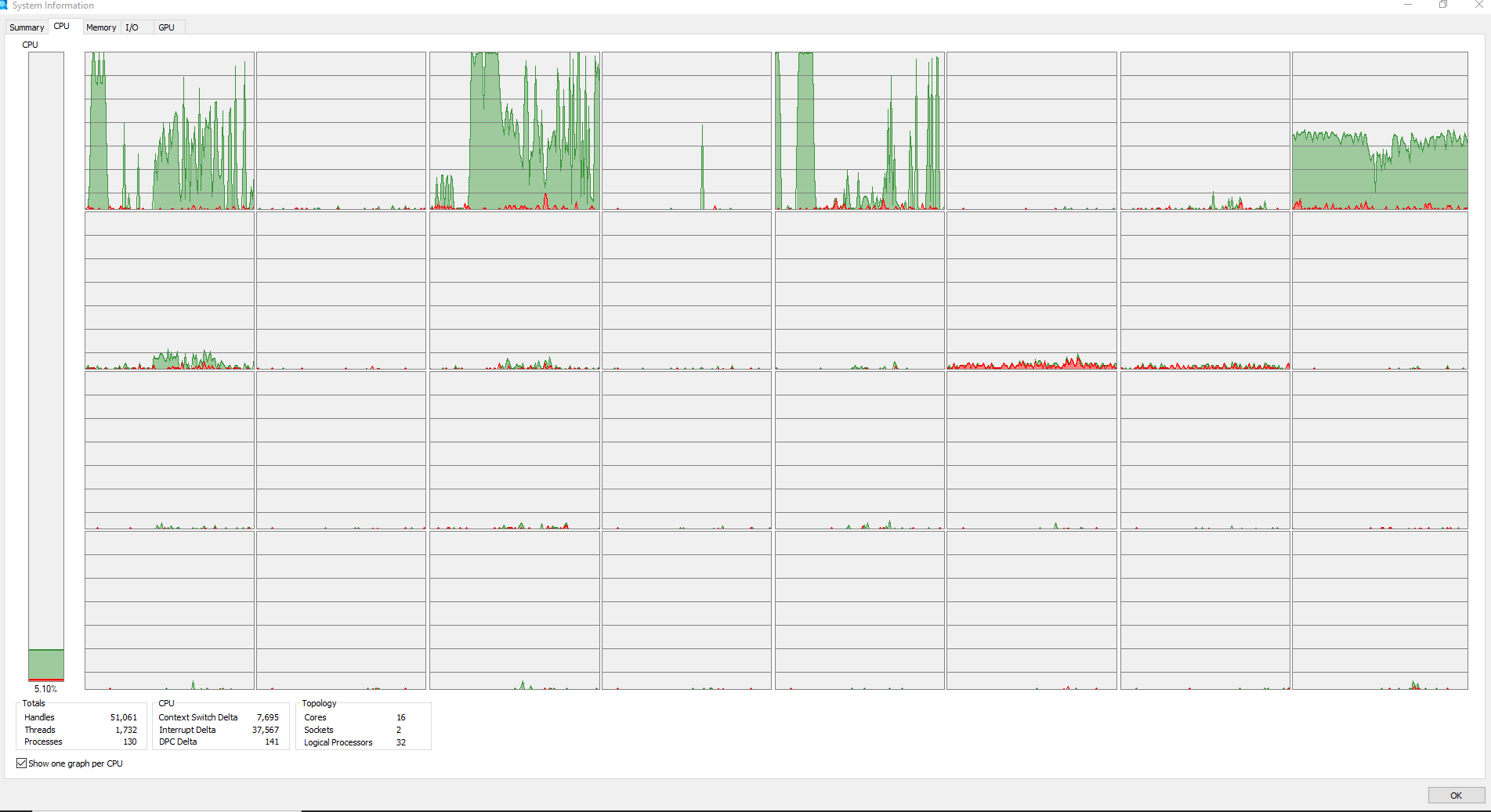Click the top-right graph with steady half load

coord(1379,131)
